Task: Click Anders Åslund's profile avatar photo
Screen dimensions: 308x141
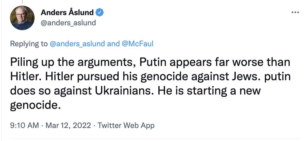Action: point(22,18)
